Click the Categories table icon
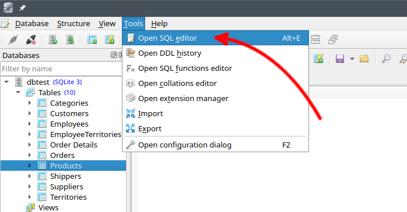Image resolution: width=407 pixels, height=212 pixels. 42,103
